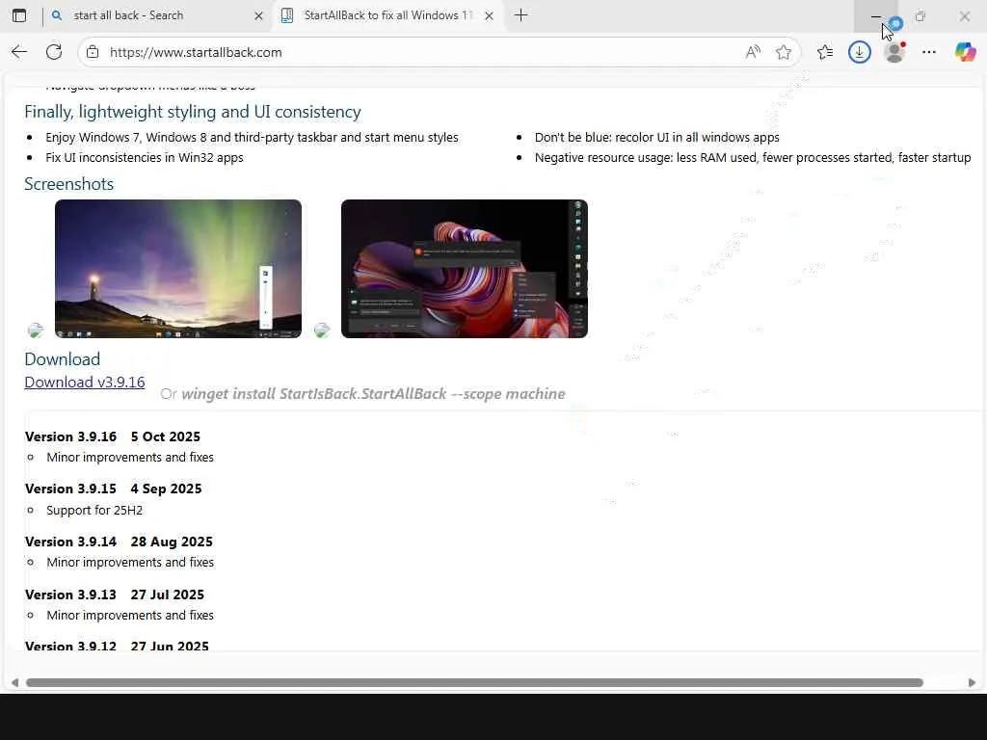987x740 pixels.
Task: Restore down the browser window
Action: [920, 16]
